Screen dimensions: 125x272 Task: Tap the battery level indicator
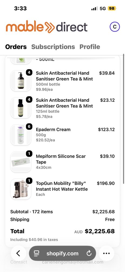pos(112,8)
